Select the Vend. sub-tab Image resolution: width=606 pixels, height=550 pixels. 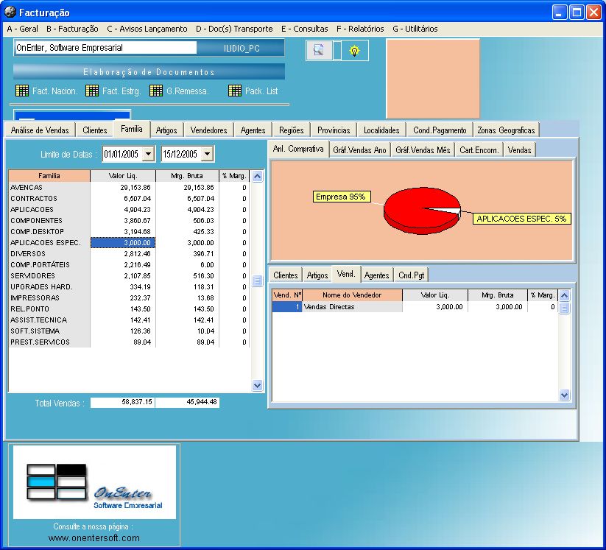tap(346, 274)
